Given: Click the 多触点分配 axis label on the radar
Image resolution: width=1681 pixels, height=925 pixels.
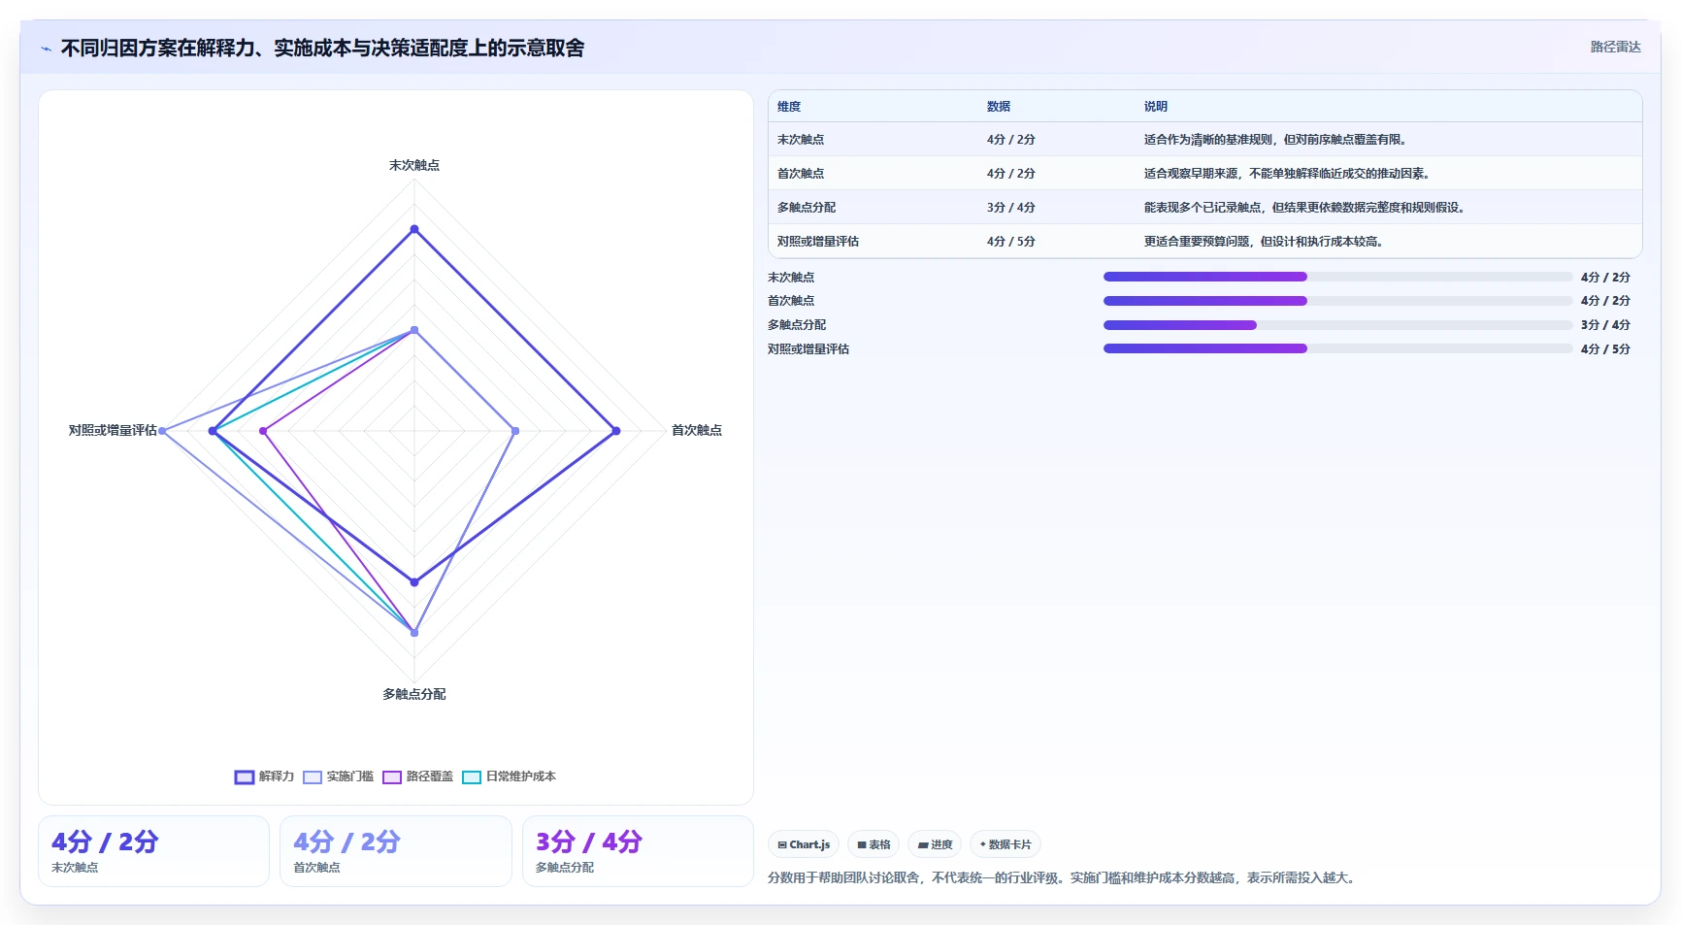Looking at the screenshot, I should pos(414,694).
